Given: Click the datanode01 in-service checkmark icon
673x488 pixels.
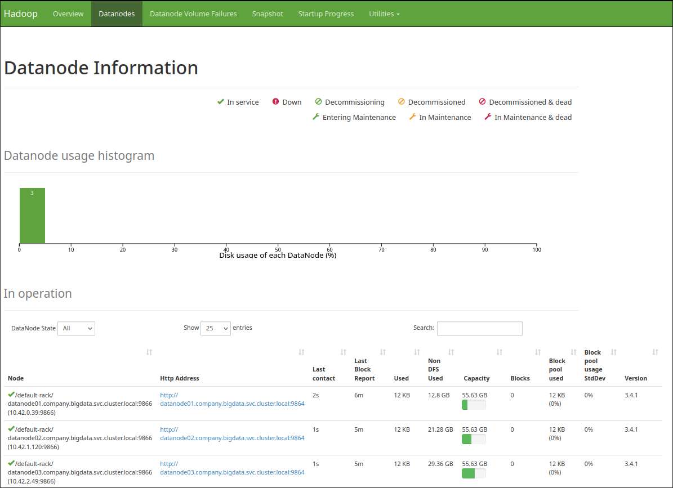Looking at the screenshot, I should pyautogui.click(x=11, y=395).
